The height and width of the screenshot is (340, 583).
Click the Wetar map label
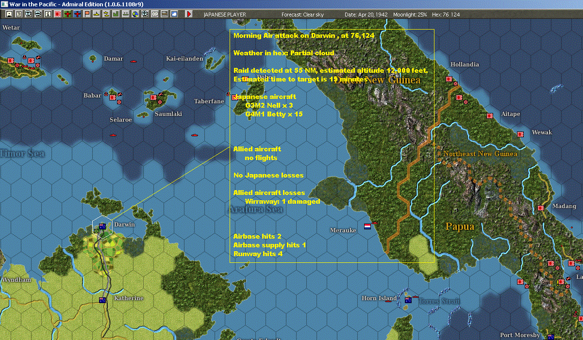(x=11, y=28)
